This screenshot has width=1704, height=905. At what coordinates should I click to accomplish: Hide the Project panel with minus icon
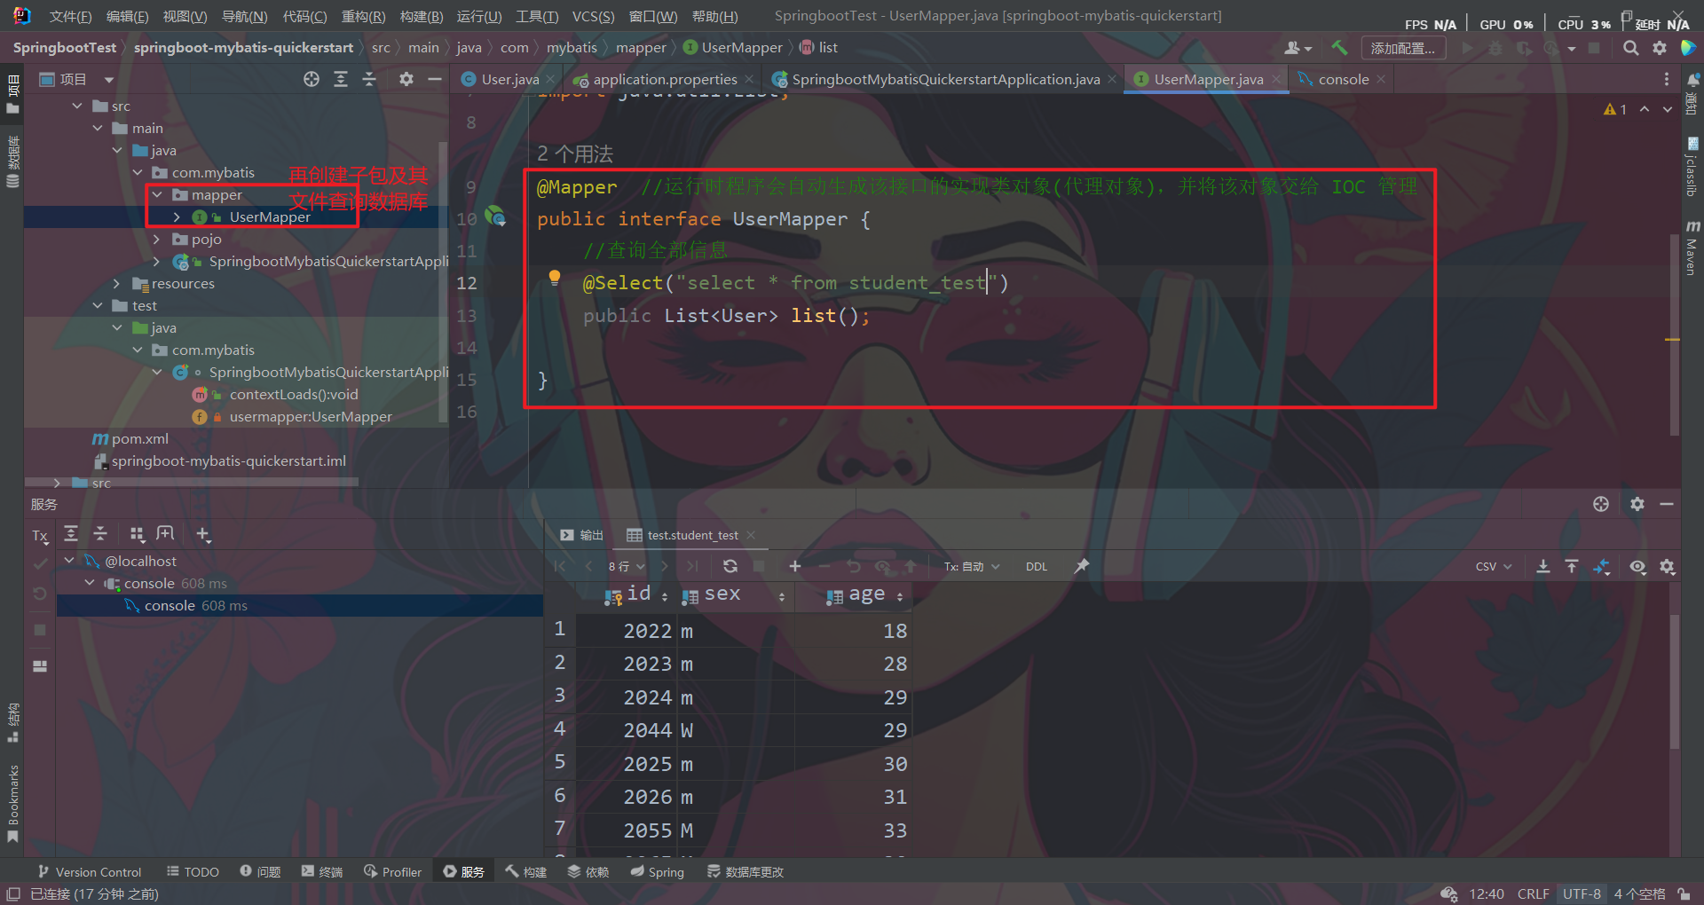coord(435,79)
